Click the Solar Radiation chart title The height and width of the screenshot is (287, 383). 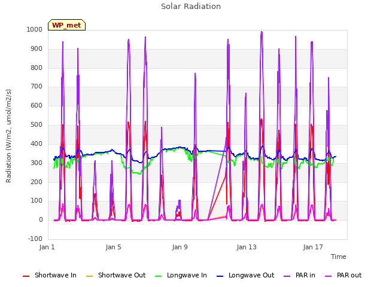[191, 7]
